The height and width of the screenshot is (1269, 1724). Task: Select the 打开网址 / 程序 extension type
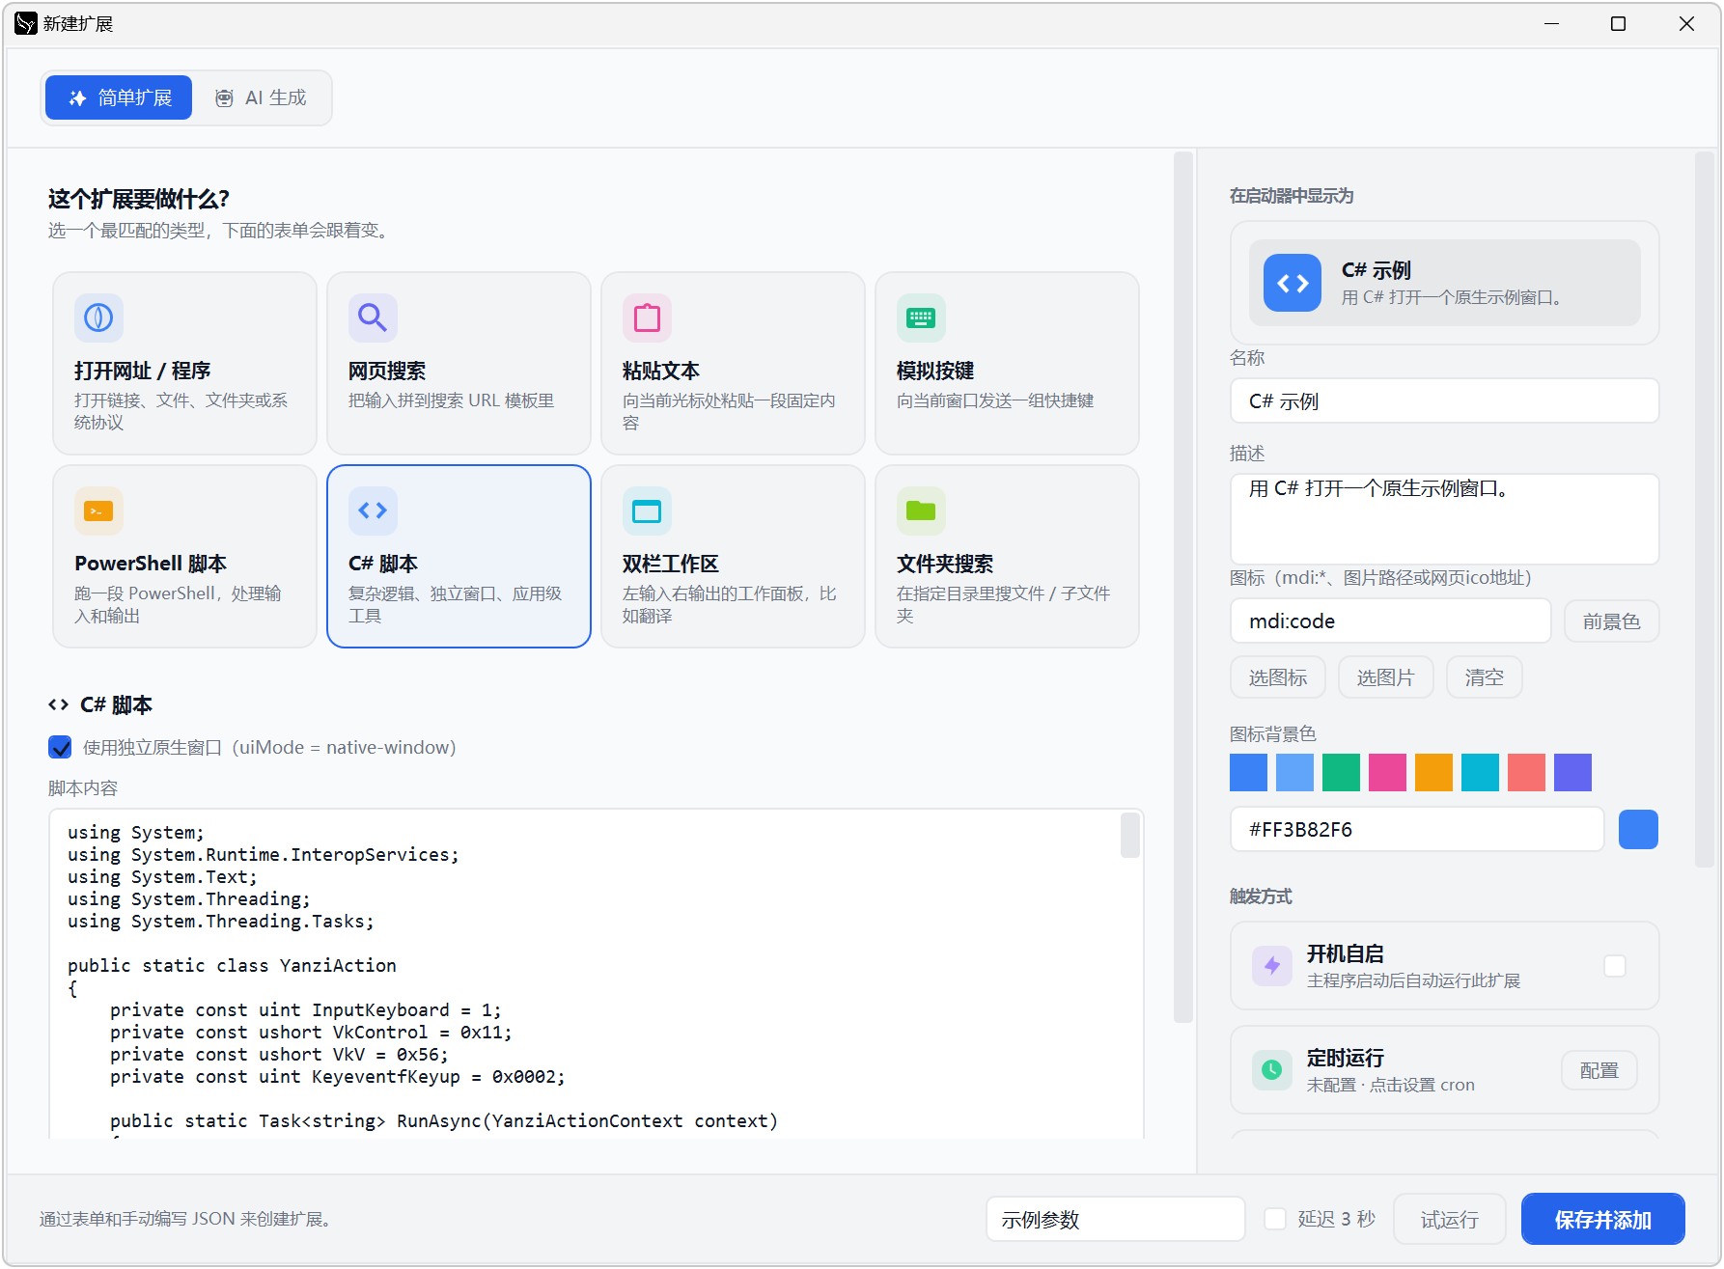point(184,363)
